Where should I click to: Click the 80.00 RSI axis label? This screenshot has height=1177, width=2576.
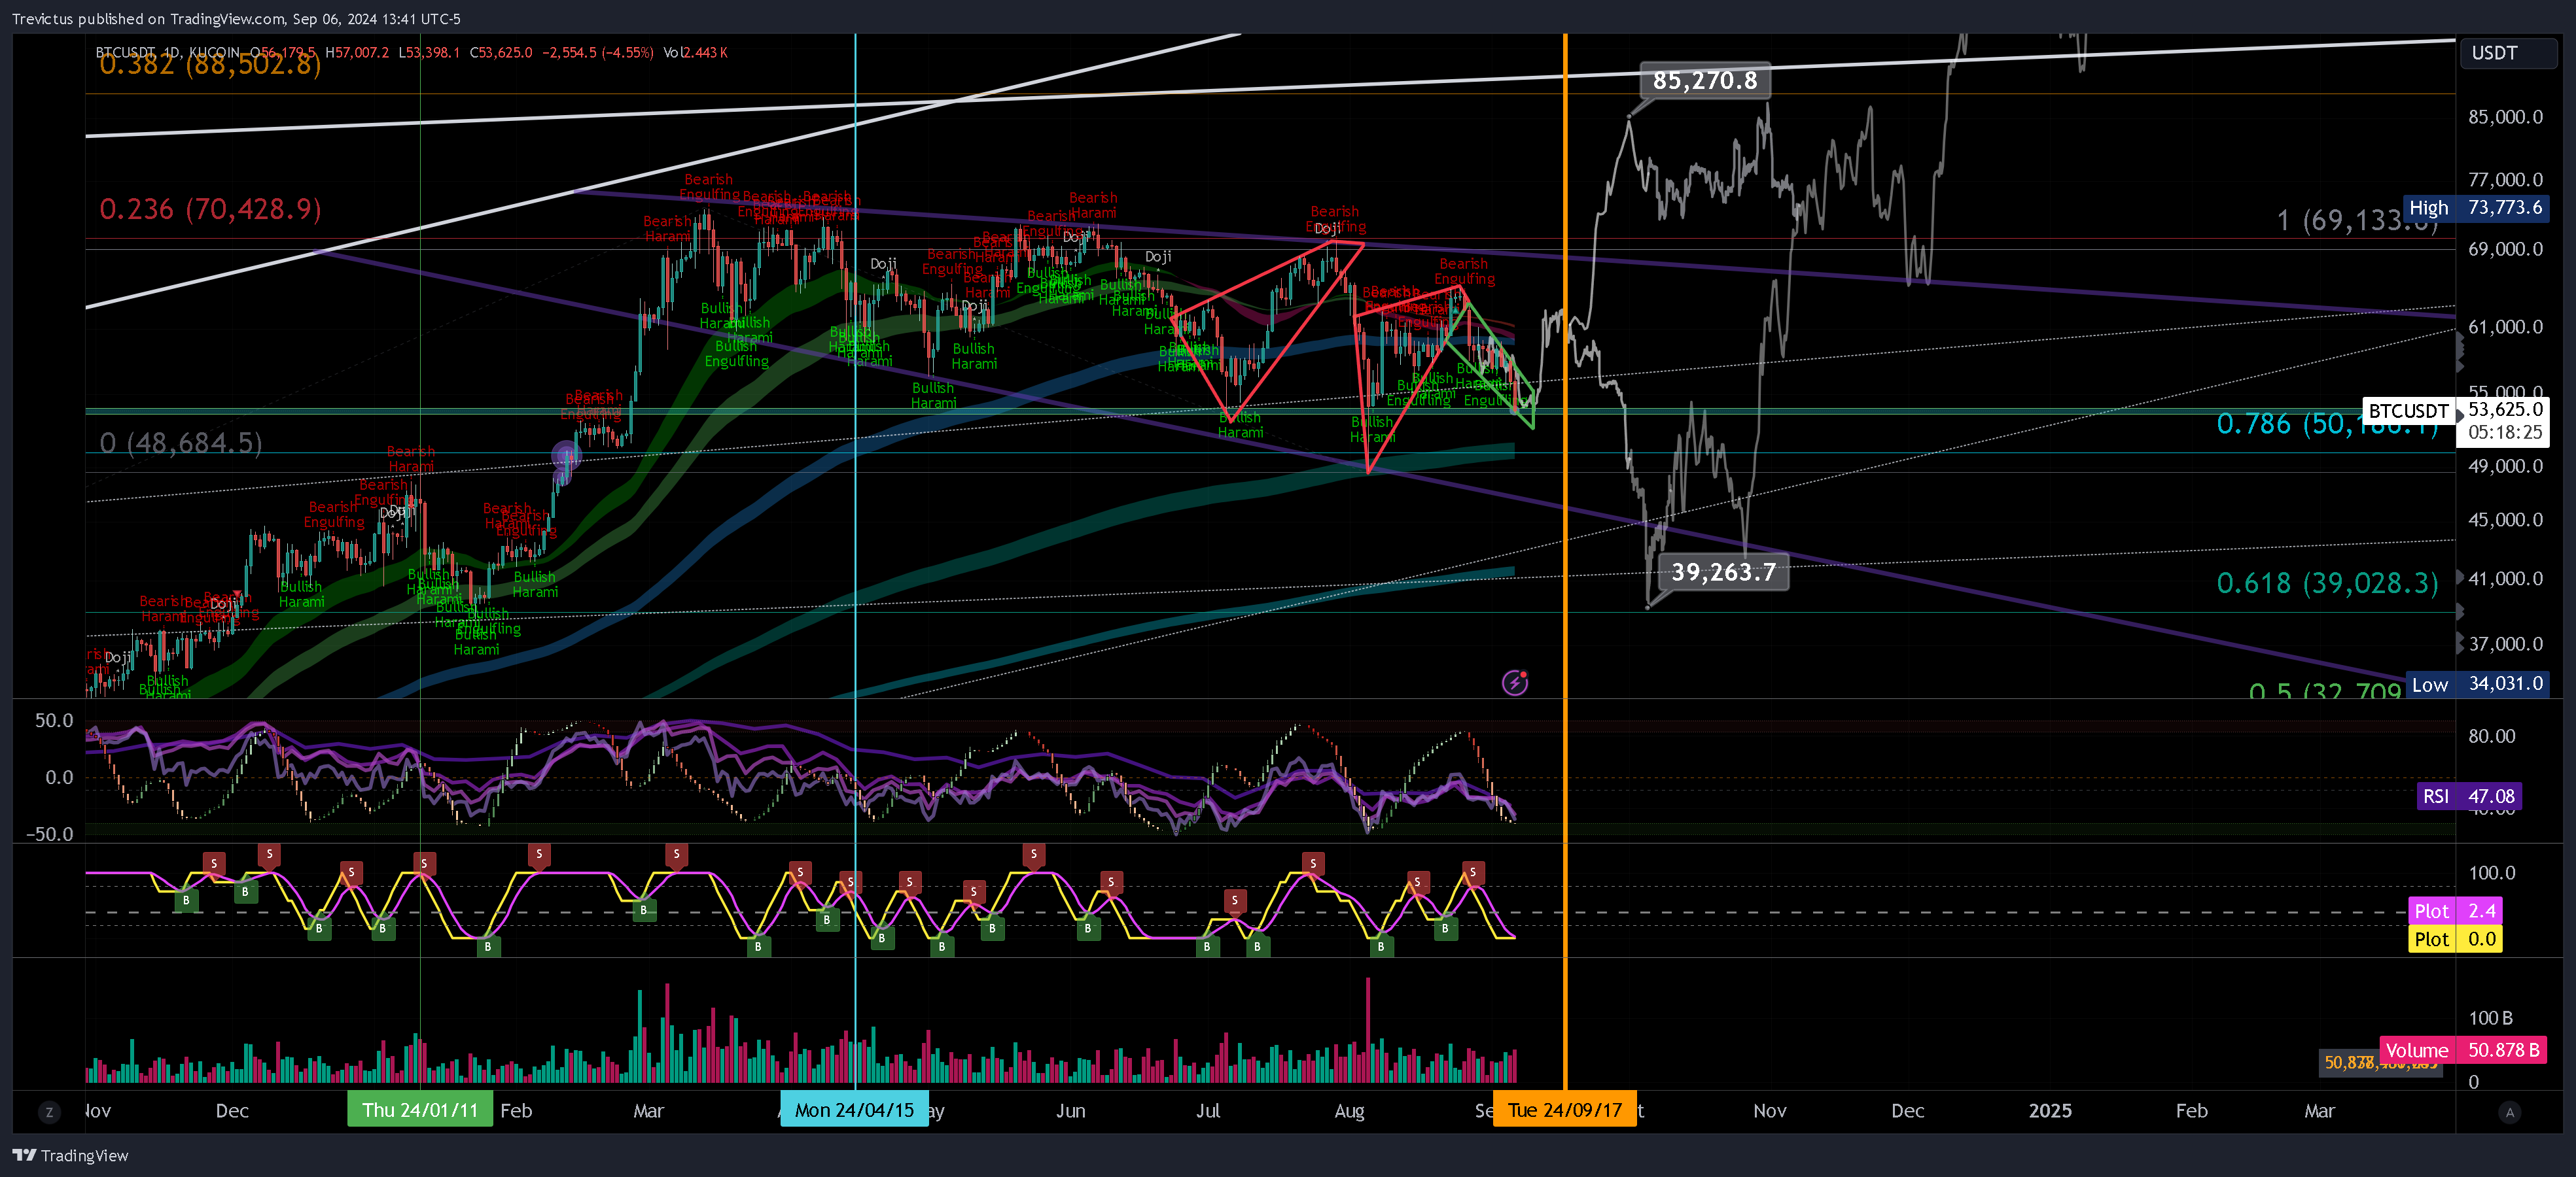(2491, 736)
